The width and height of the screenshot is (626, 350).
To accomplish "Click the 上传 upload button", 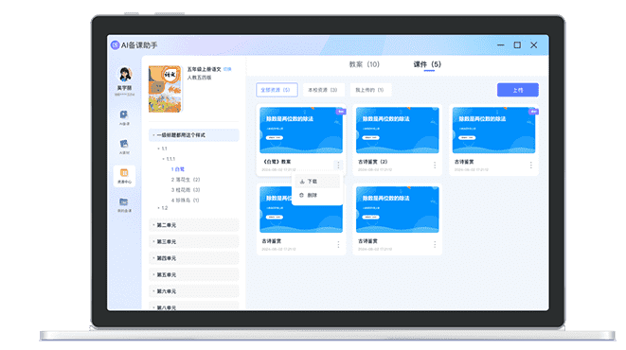I will [517, 90].
